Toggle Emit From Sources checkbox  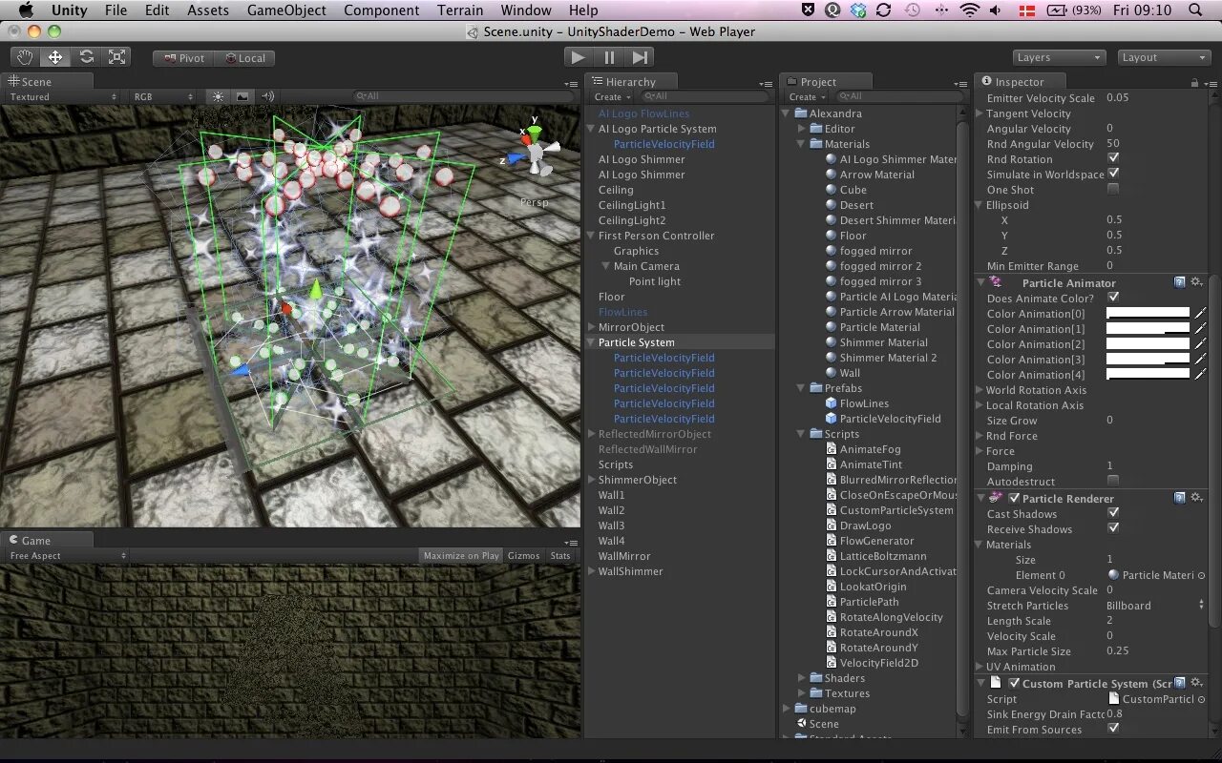tap(1113, 729)
